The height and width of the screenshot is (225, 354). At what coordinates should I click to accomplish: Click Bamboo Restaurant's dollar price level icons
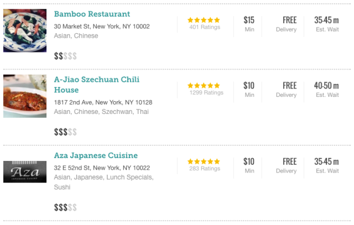click(65, 56)
